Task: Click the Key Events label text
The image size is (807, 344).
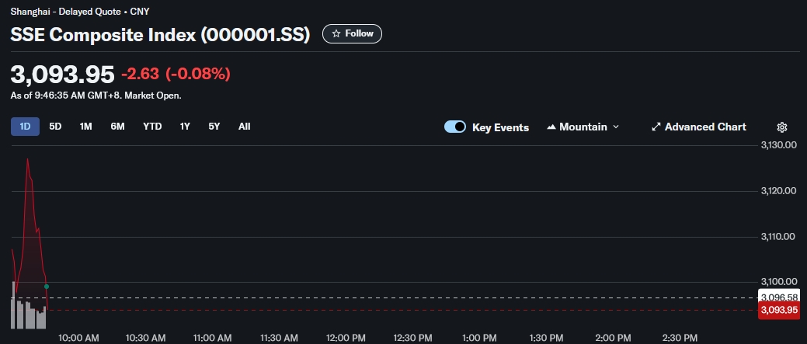Action: 501,127
